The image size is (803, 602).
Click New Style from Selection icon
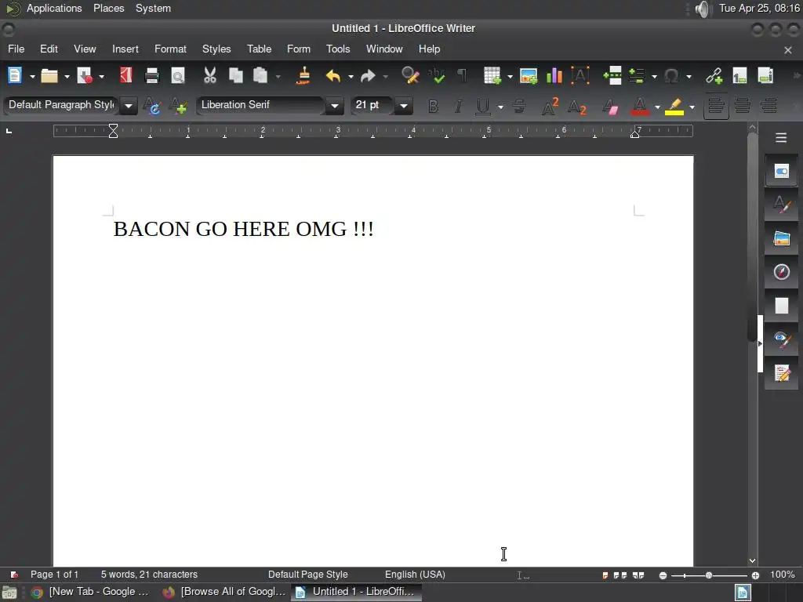178,106
